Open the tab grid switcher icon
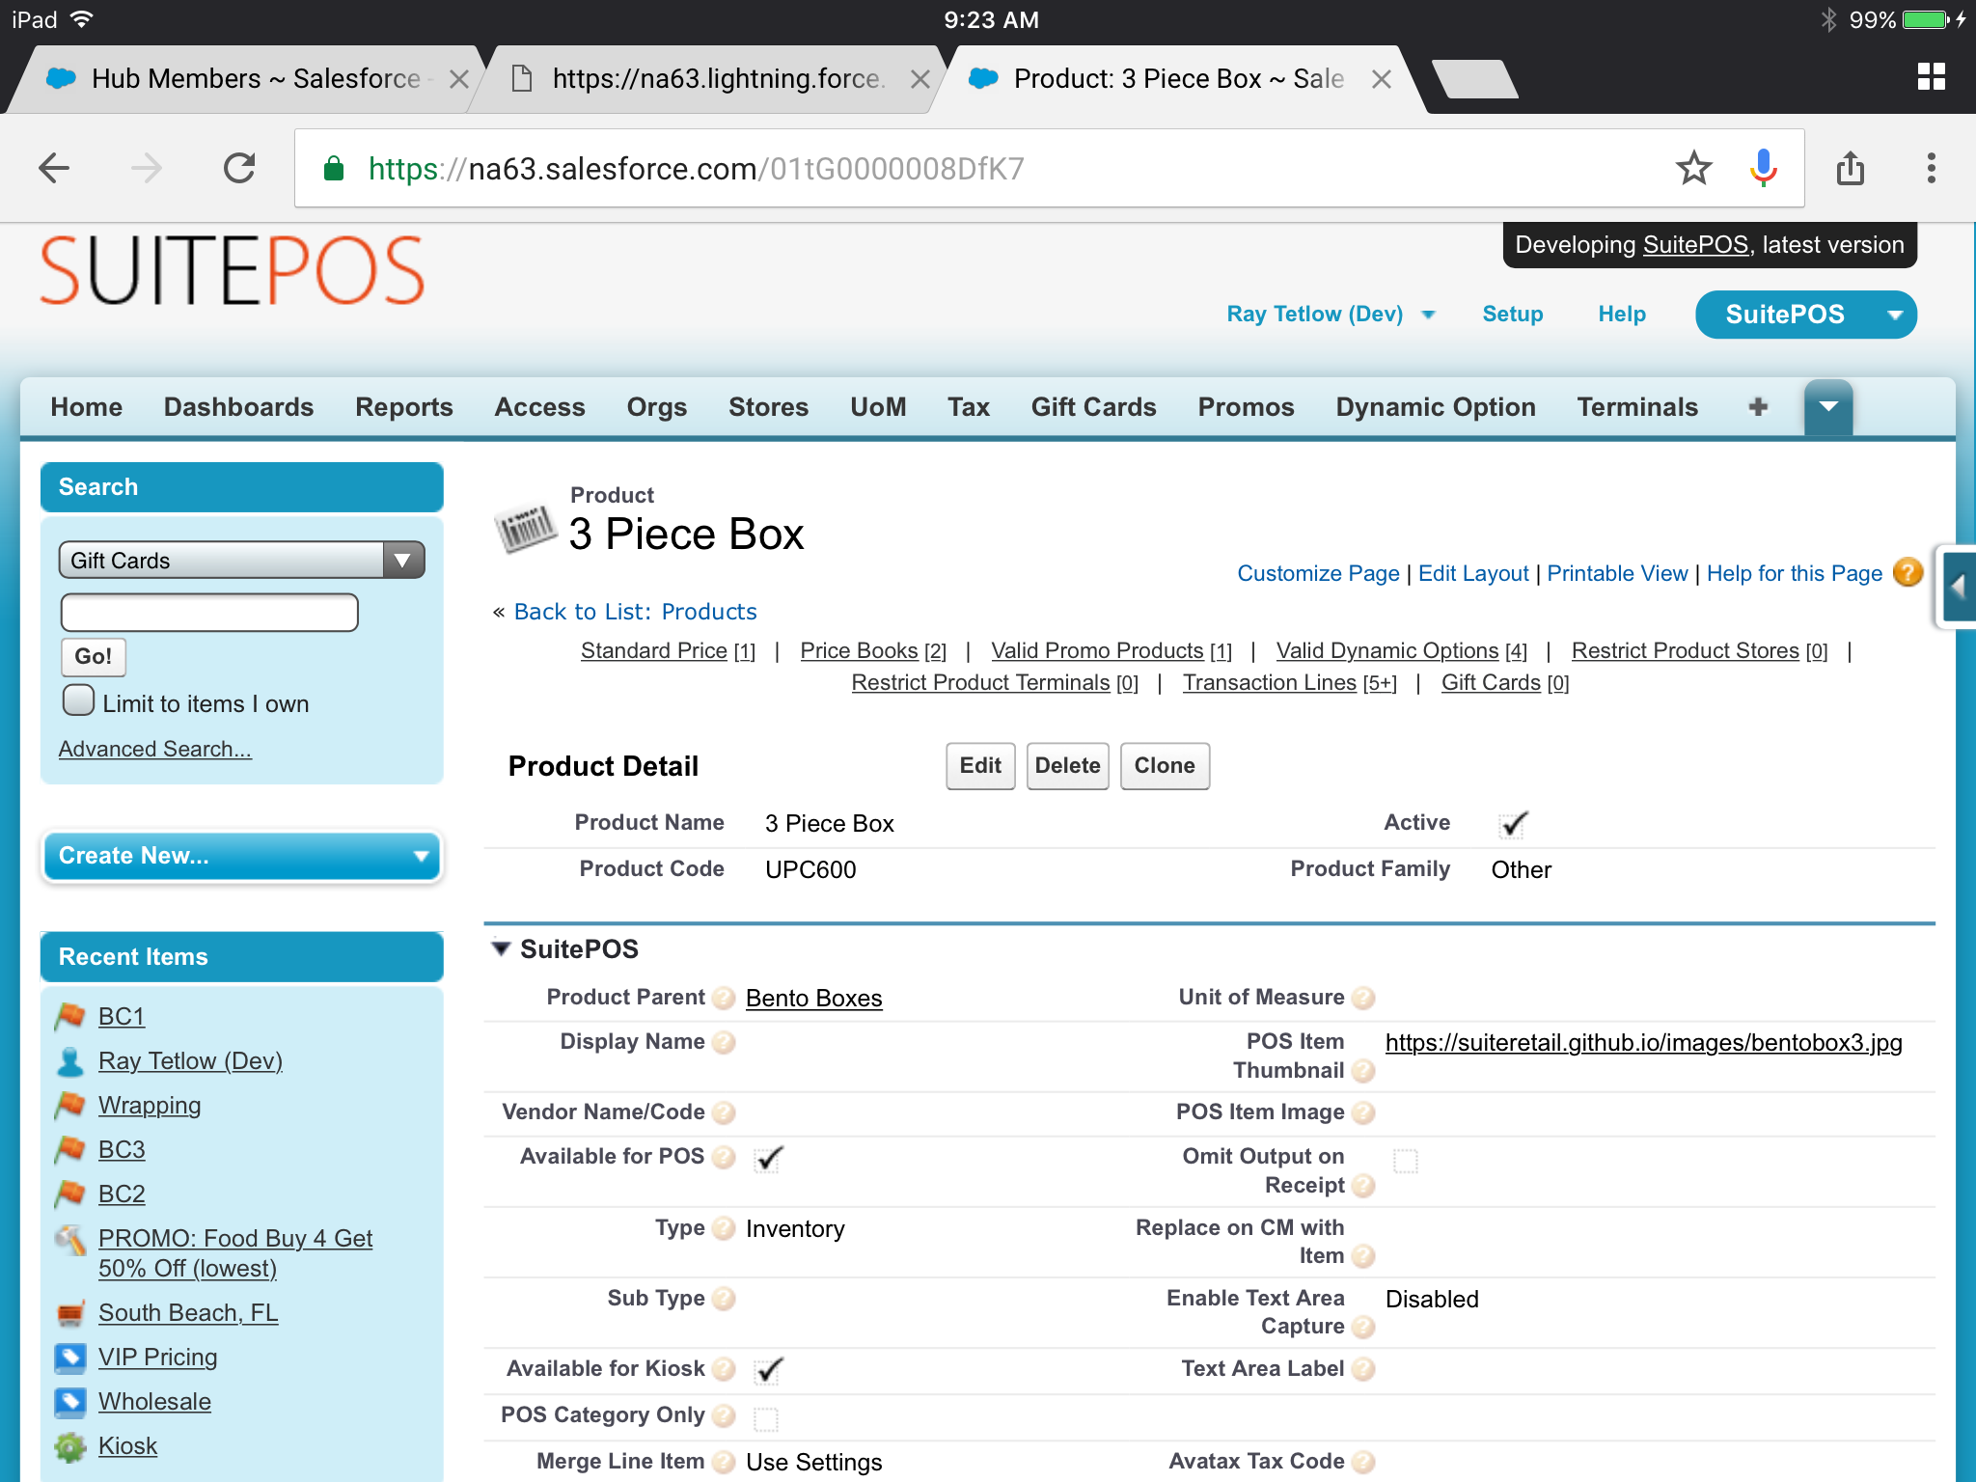 pyautogui.click(x=1932, y=77)
